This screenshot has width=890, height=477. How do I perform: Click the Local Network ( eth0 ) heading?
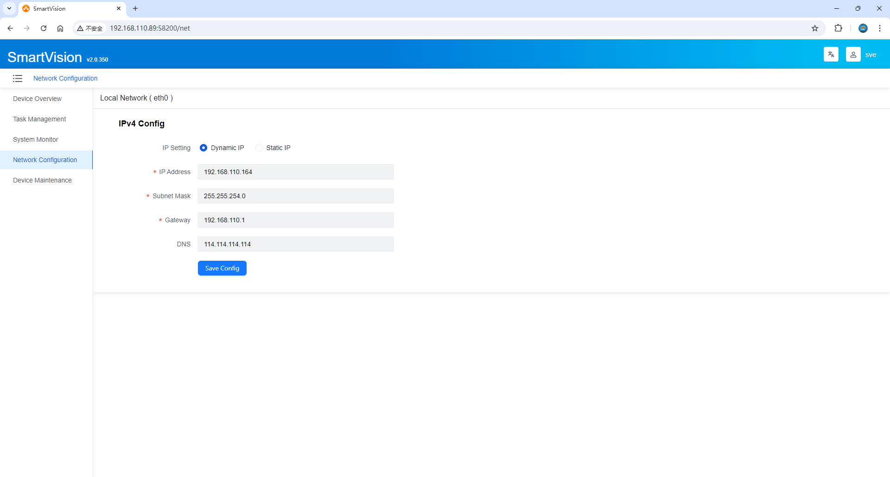pyautogui.click(x=136, y=98)
